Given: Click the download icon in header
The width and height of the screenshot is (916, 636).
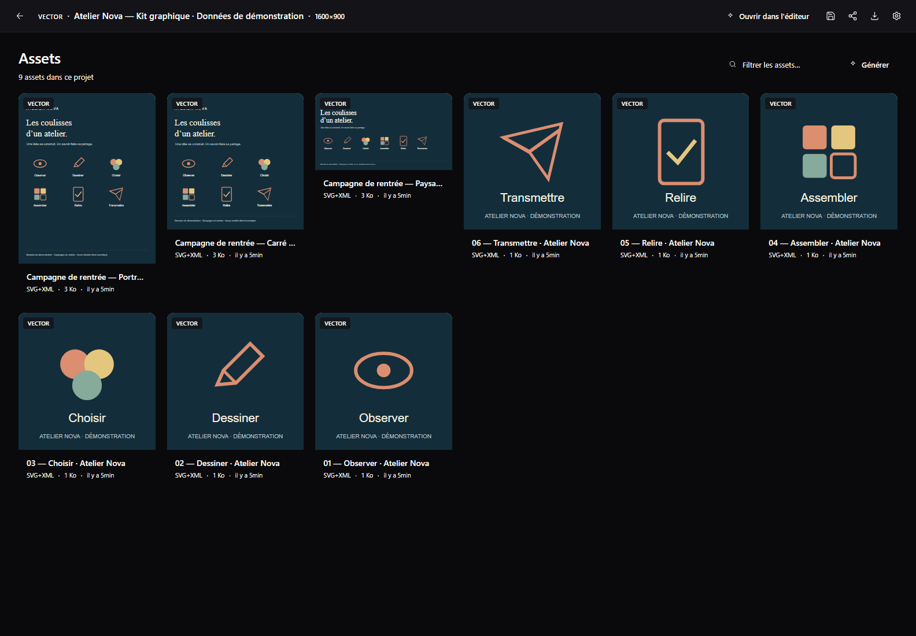Looking at the screenshot, I should pyautogui.click(x=874, y=16).
